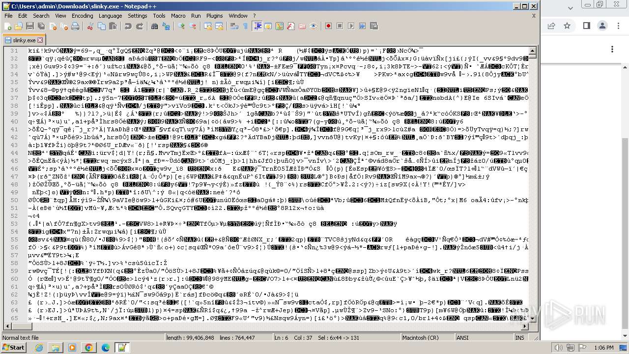Click the Notepad++ taskbar button

[x=122, y=348]
